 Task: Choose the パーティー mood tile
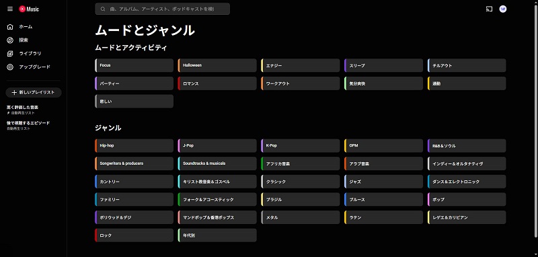point(134,83)
